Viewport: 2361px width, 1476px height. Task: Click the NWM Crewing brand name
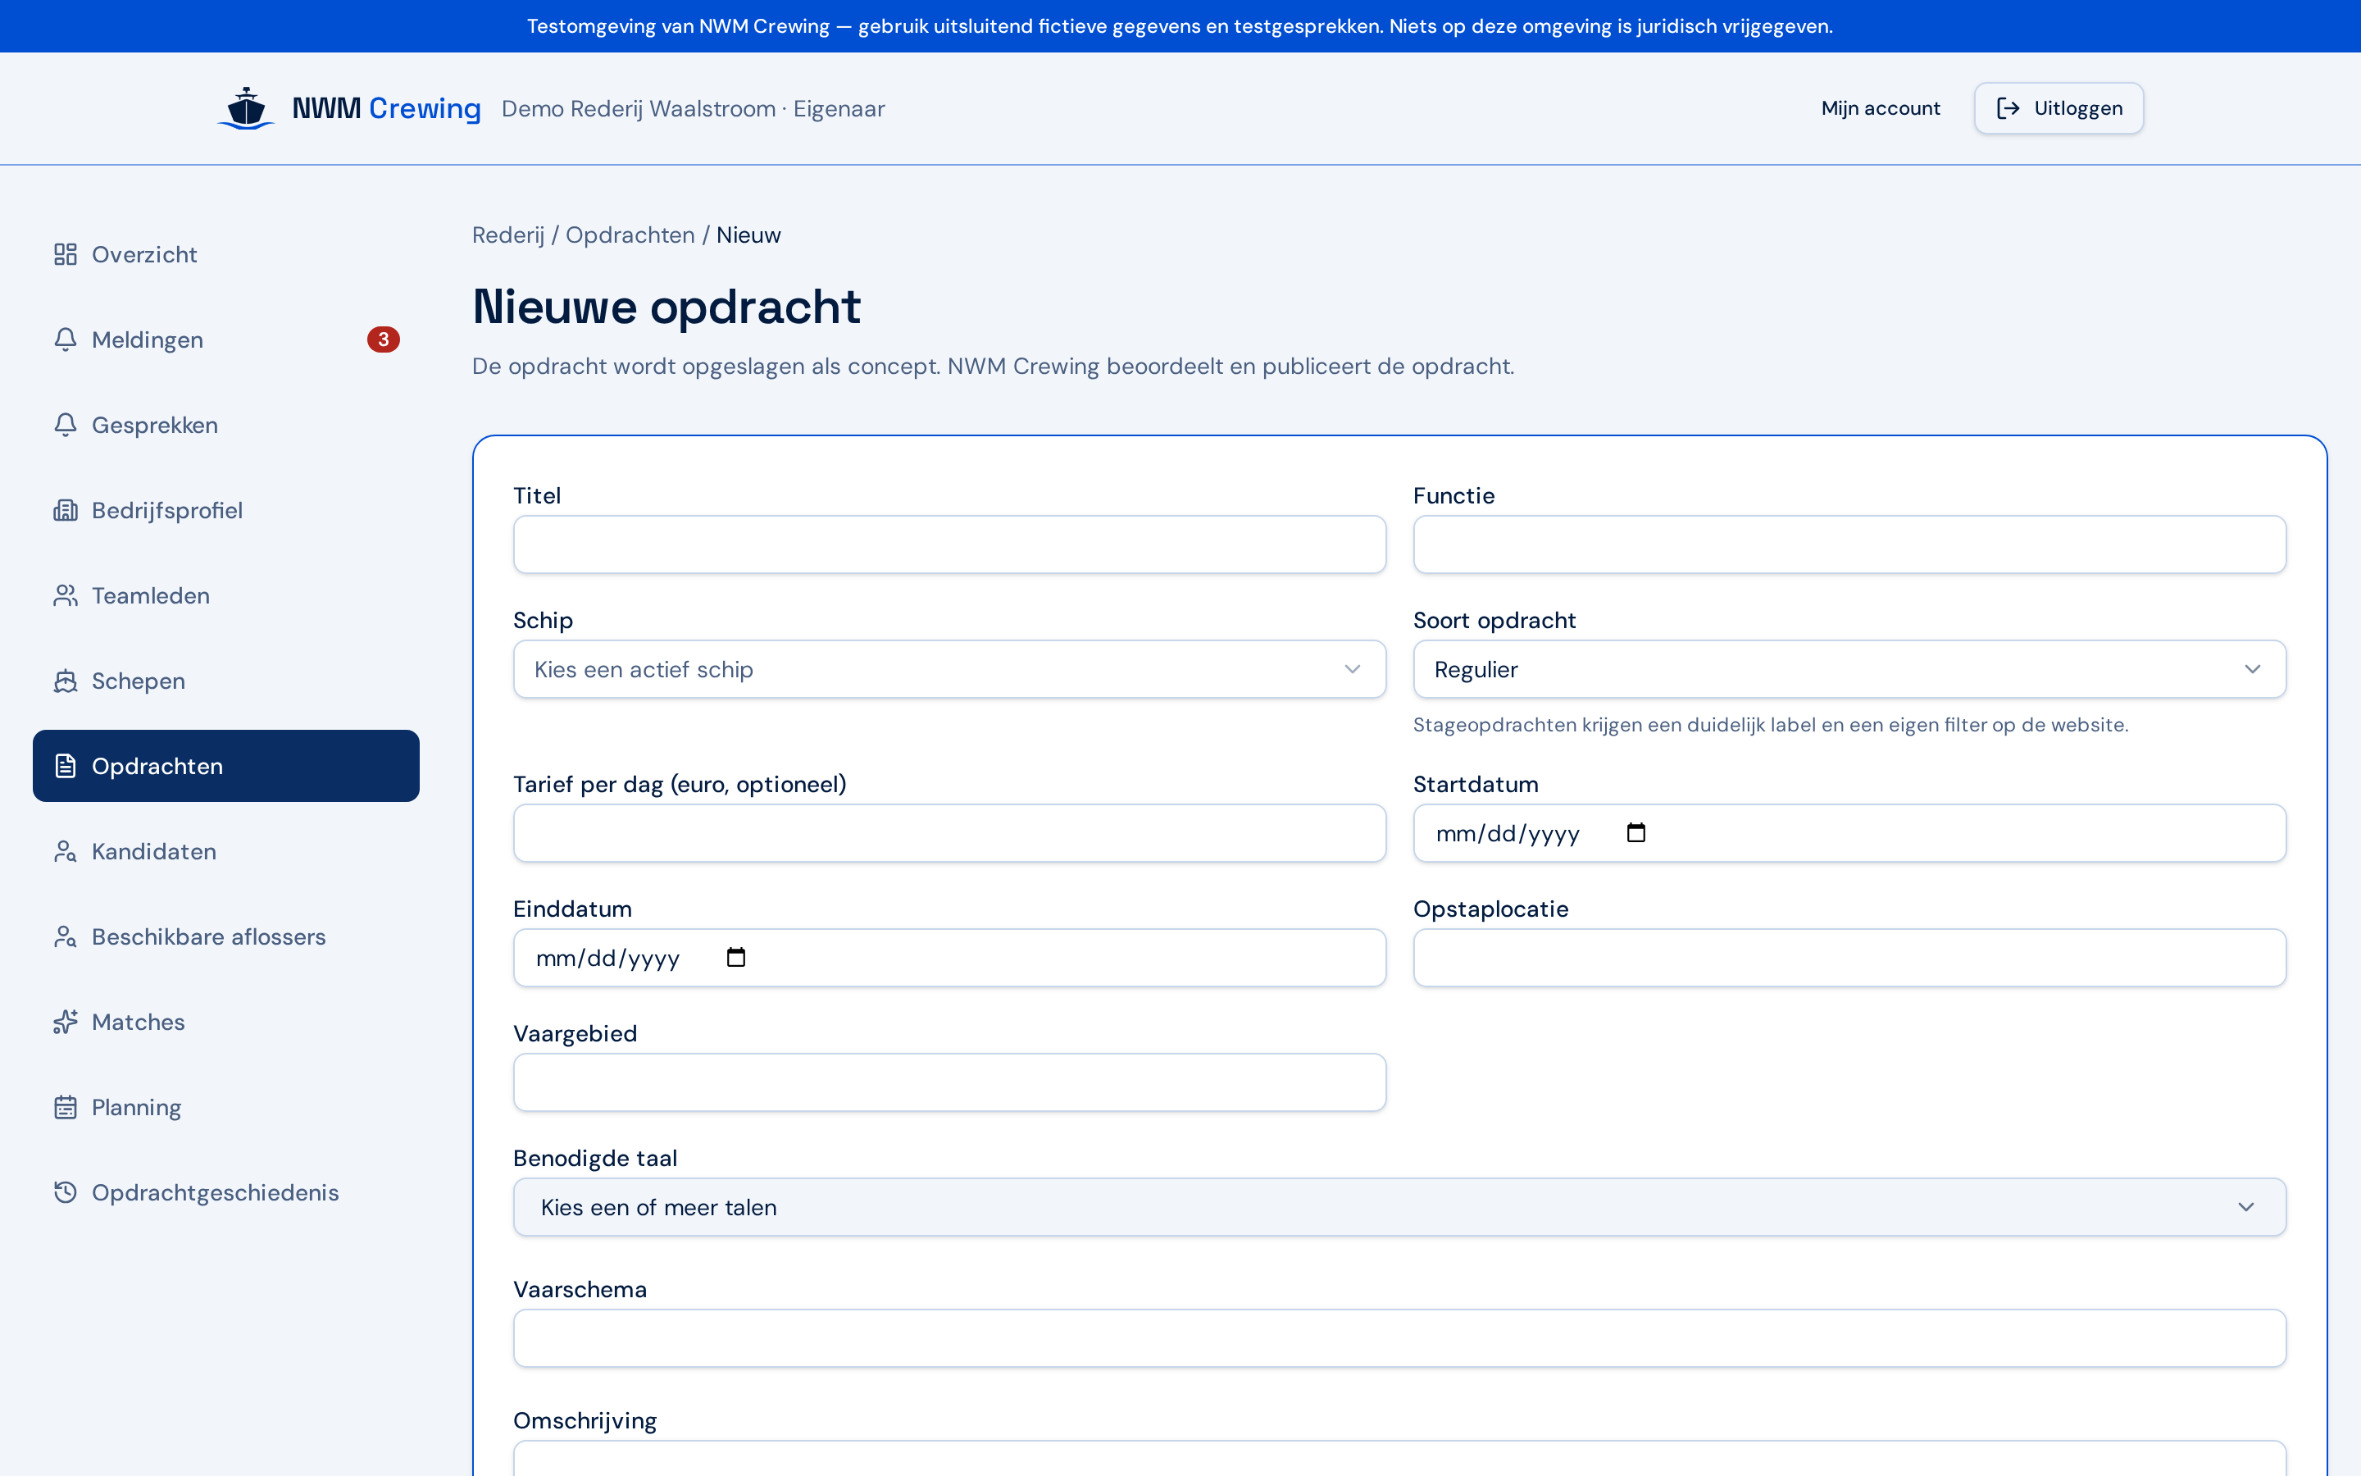pyautogui.click(x=386, y=108)
